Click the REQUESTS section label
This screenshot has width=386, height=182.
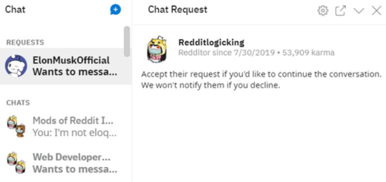(25, 43)
